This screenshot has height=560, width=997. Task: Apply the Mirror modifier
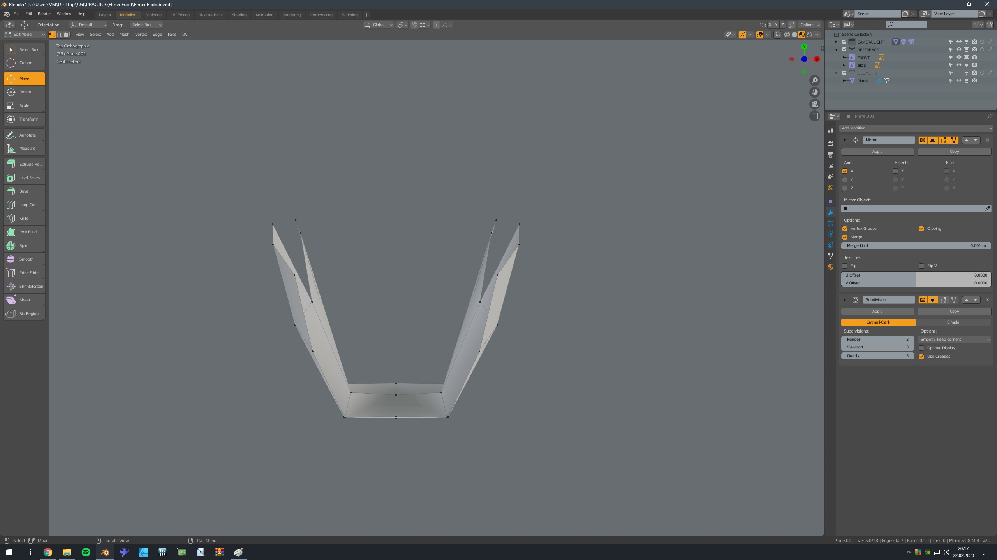pos(877,152)
